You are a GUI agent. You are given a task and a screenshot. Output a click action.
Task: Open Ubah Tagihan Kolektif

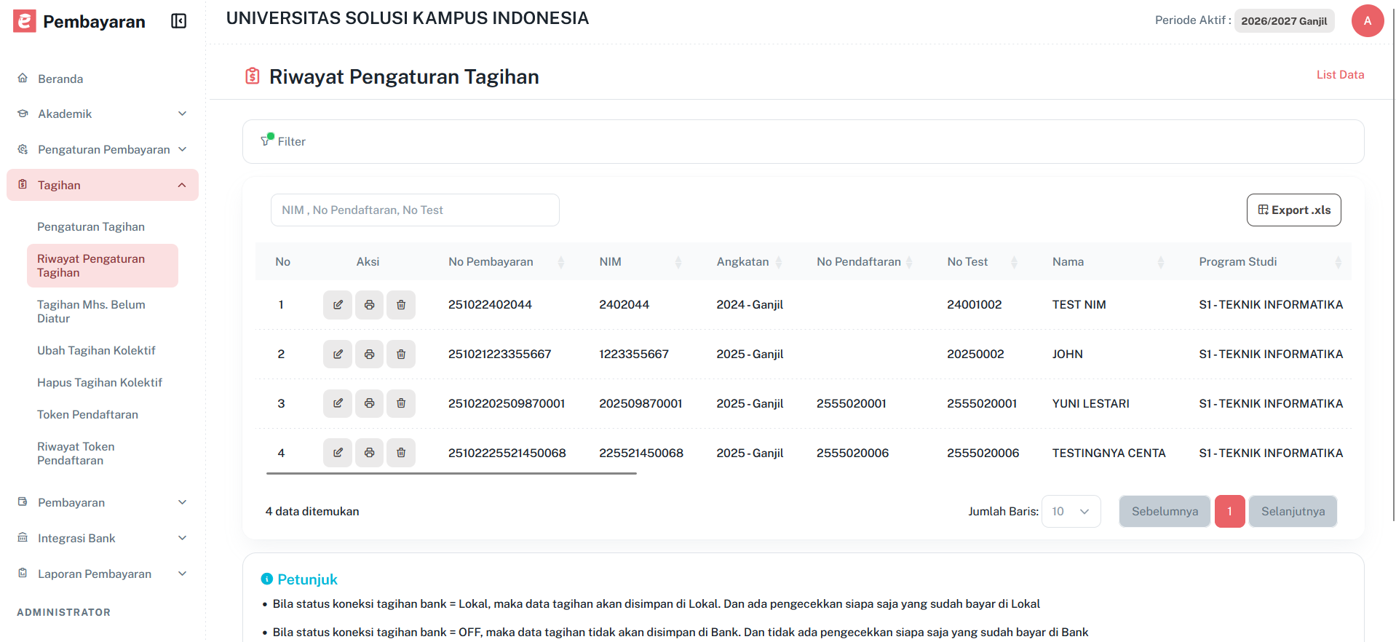point(96,350)
